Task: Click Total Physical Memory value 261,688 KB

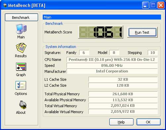Action: pyautogui.click(x=123, y=94)
